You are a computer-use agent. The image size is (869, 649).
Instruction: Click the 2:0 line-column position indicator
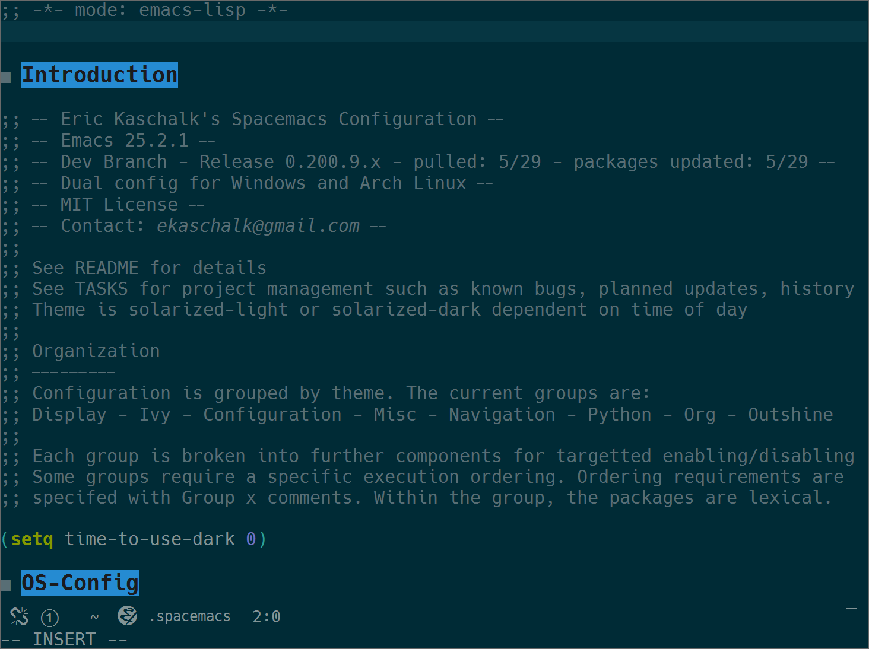point(267,617)
